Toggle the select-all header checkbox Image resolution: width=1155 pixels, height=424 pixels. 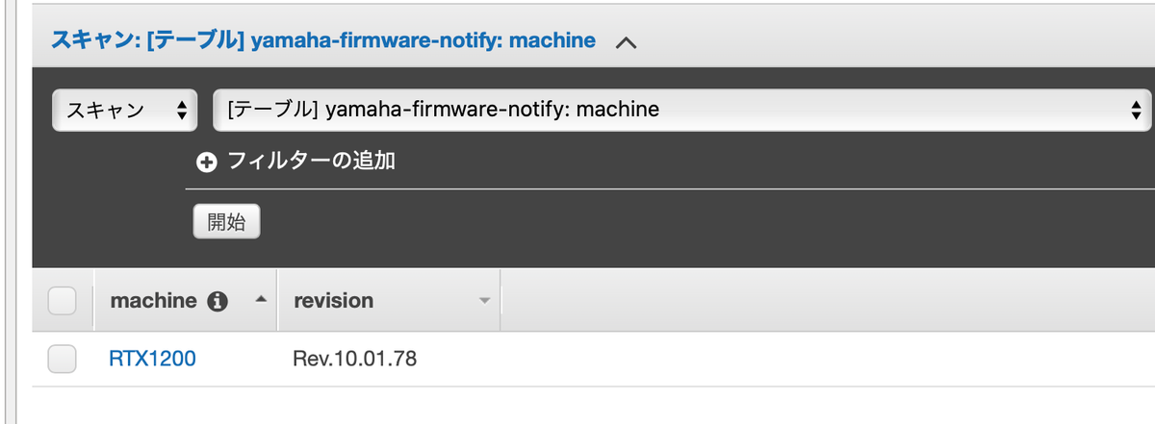coord(62,301)
